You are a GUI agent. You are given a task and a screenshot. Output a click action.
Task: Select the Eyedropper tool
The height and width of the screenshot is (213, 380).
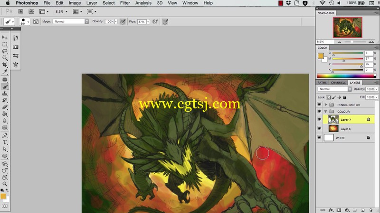pos(5,71)
